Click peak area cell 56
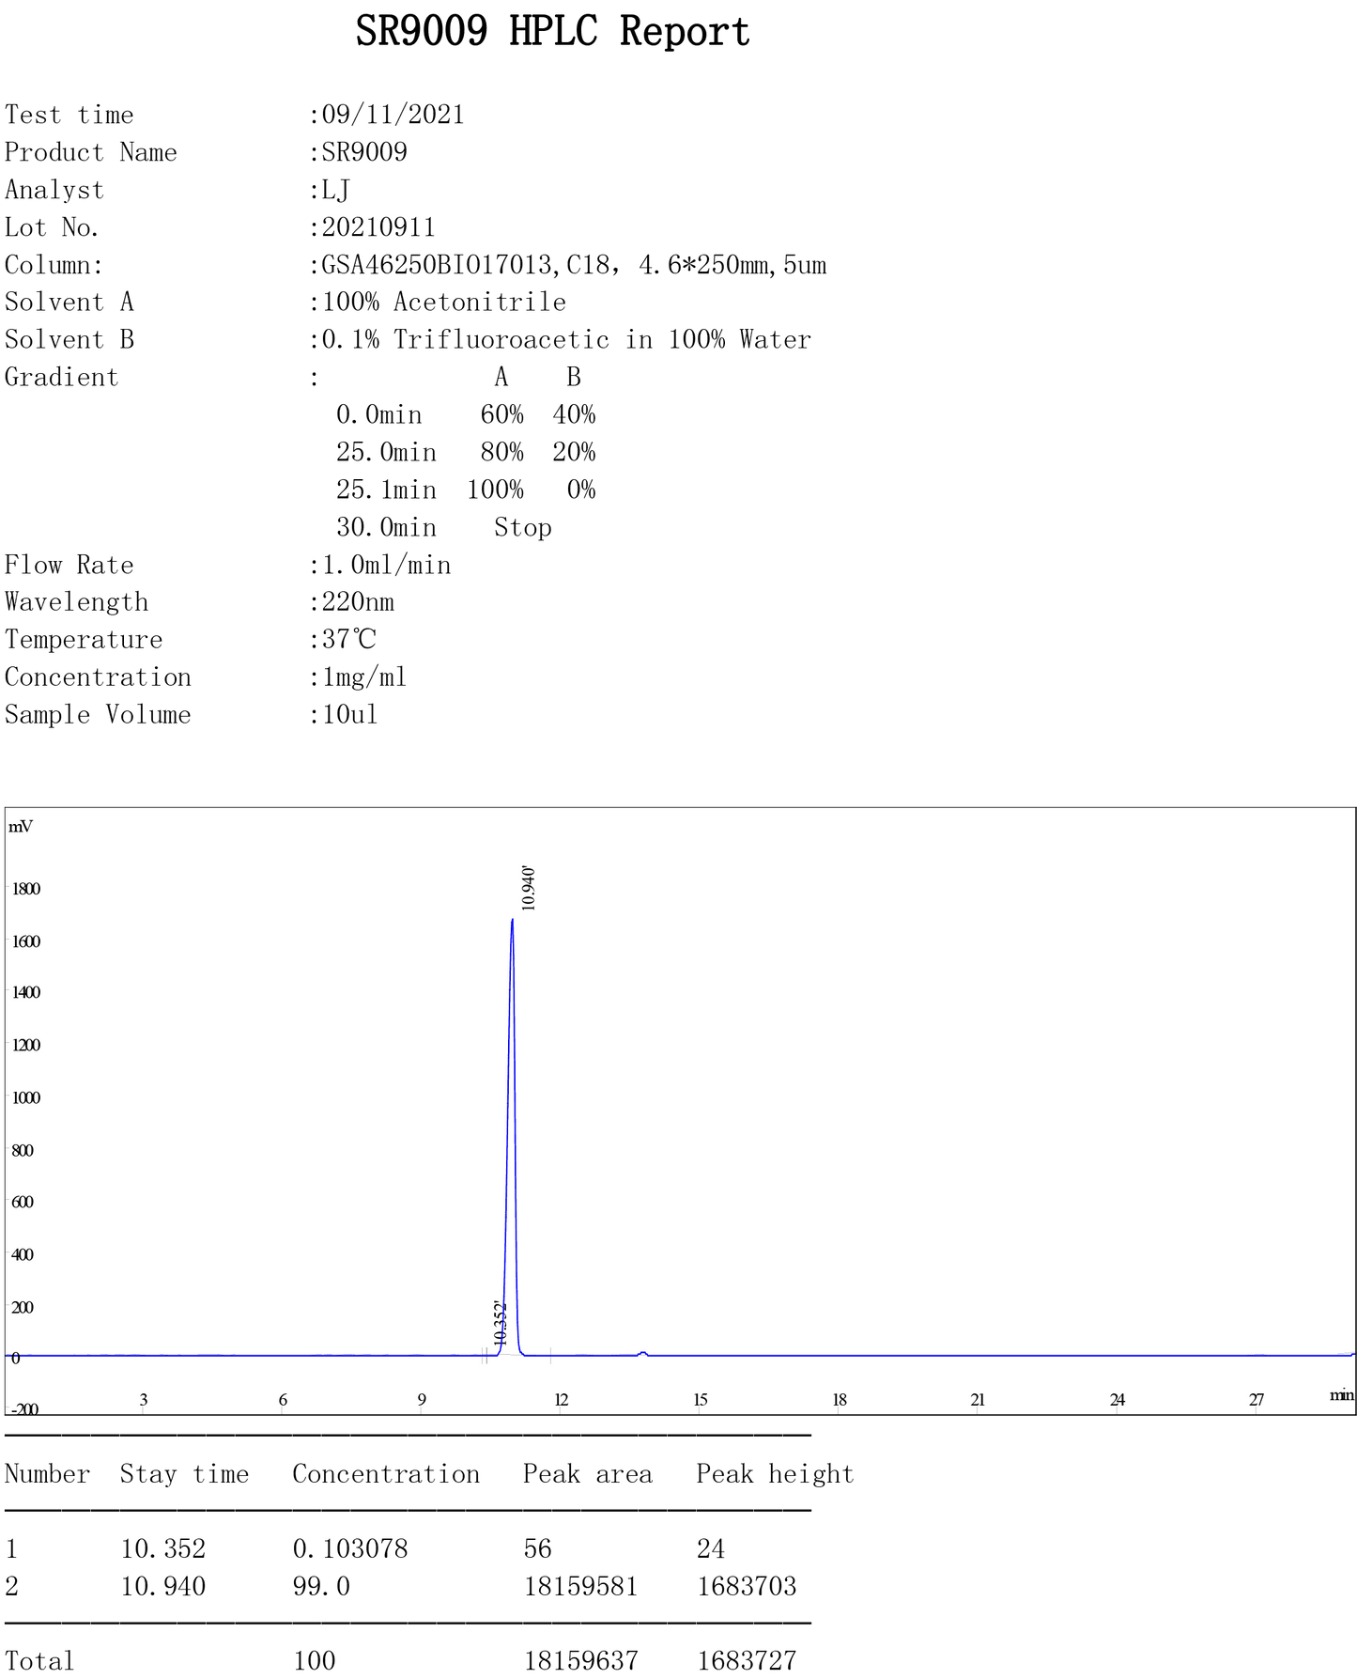Screen dimensions: 1357x1679 point(538,1549)
